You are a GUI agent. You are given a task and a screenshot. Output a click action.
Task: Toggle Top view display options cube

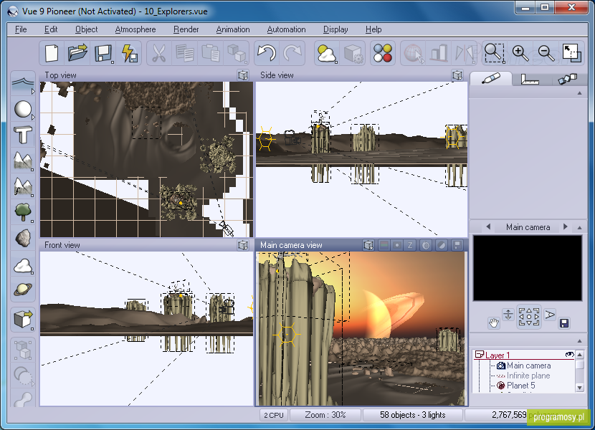(243, 75)
